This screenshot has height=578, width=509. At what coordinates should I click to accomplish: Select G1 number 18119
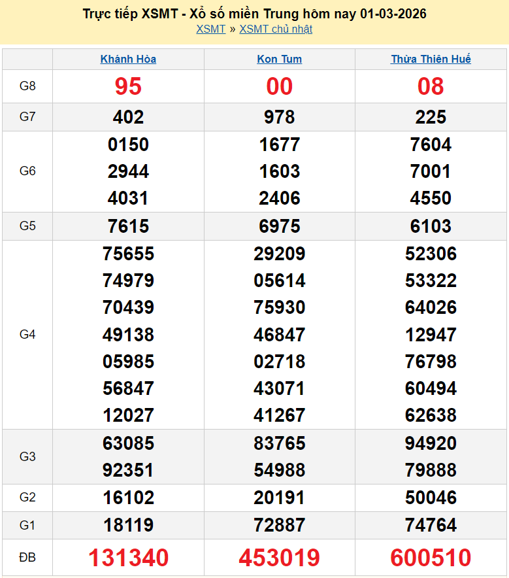pos(128,525)
